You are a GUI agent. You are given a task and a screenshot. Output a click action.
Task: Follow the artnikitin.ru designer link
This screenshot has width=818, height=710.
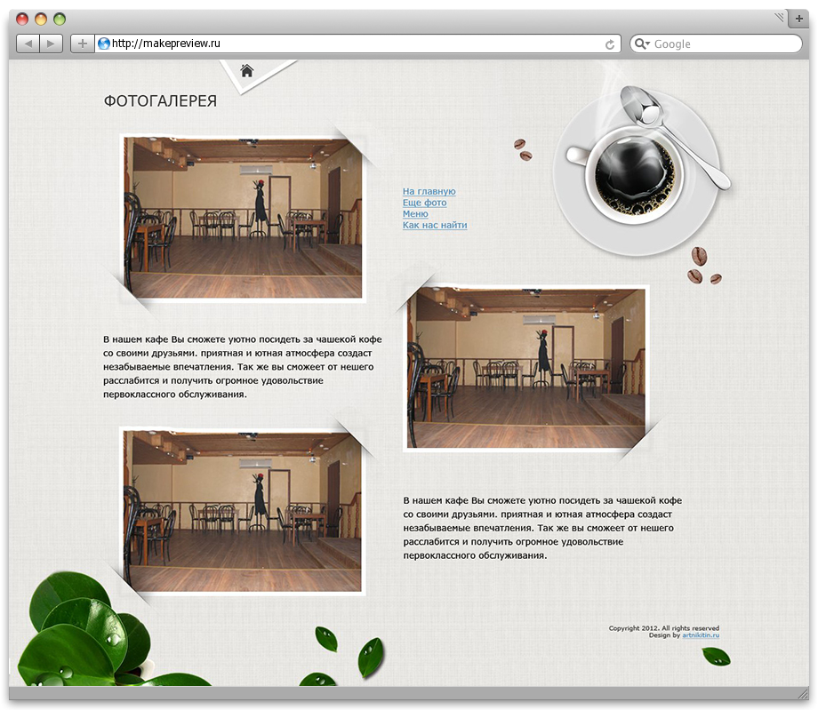point(701,635)
